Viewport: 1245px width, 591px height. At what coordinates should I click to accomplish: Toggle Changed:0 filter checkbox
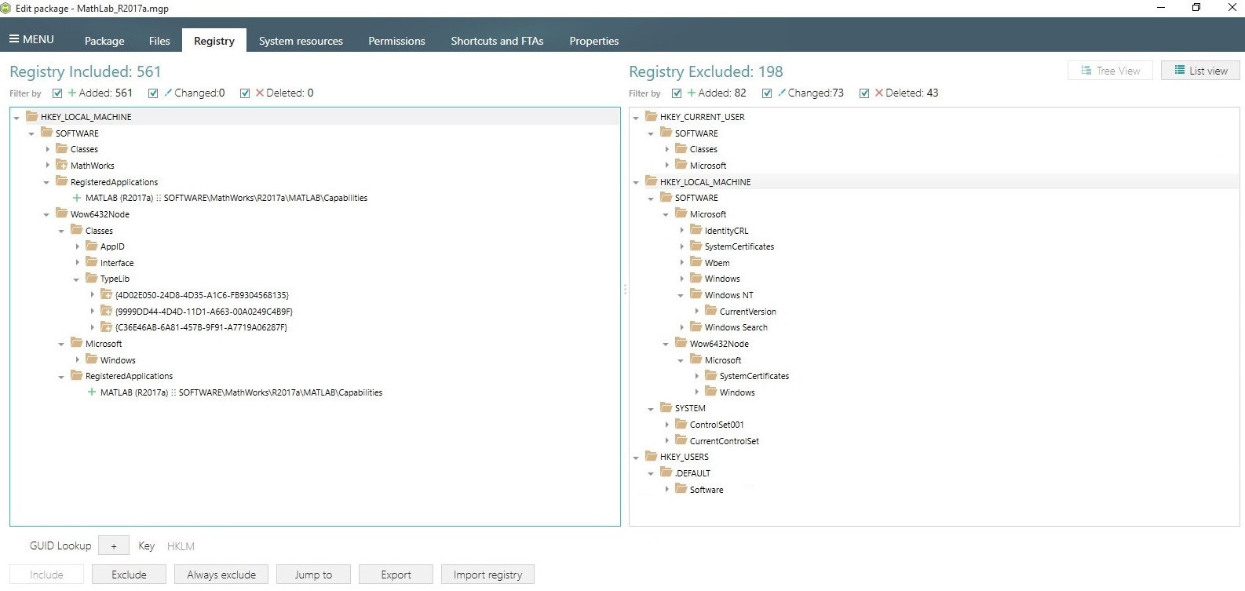click(x=153, y=93)
